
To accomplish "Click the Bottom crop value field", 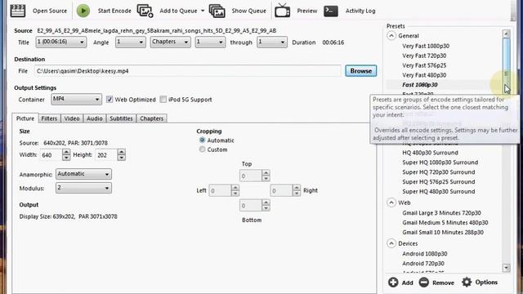I will click(251, 205).
